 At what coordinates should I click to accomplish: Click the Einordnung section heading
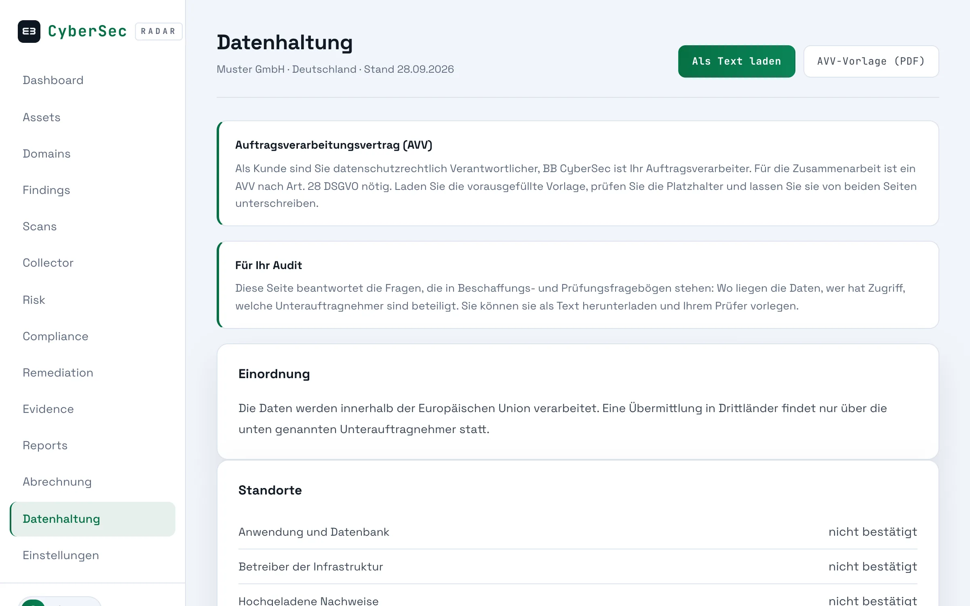tap(274, 374)
